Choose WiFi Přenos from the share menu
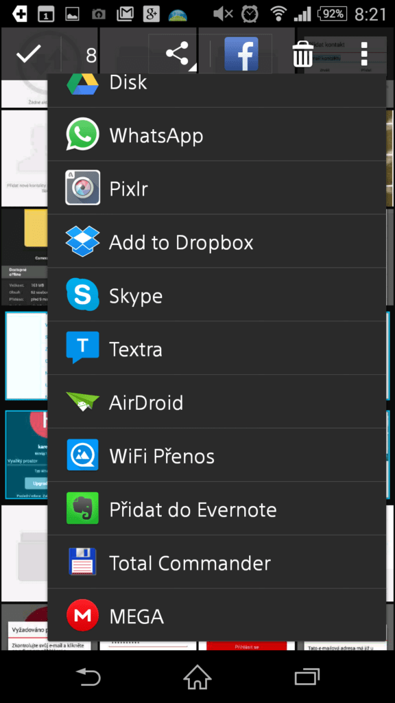This screenshot has height=703, width=395. pyautogui.click(x=217, y=455)
